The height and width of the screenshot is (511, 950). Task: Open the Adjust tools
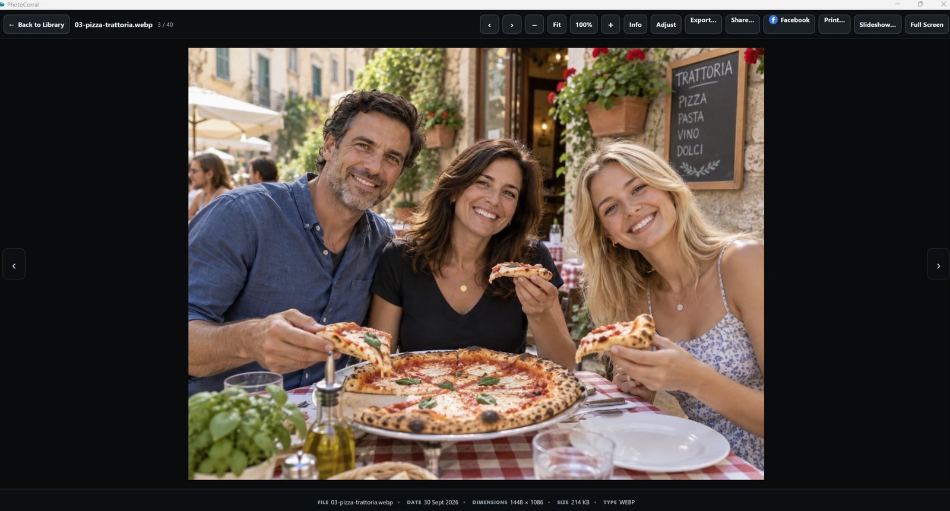point(666,24)
